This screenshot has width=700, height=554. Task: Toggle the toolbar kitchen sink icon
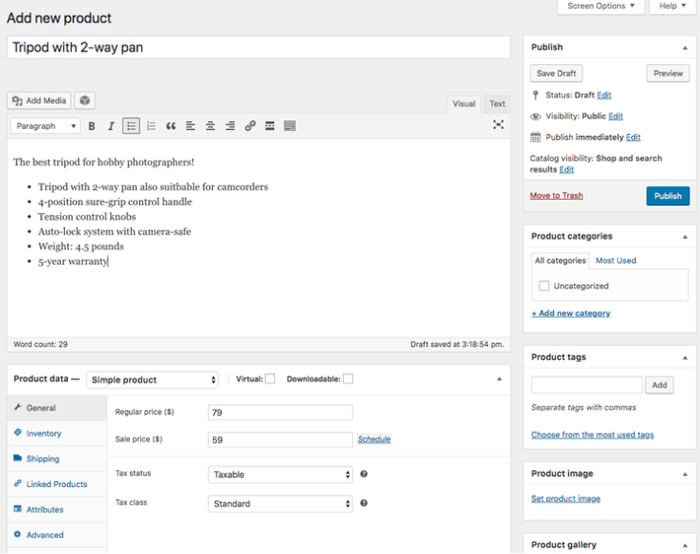pyautogui.click(x=289, y=126)
